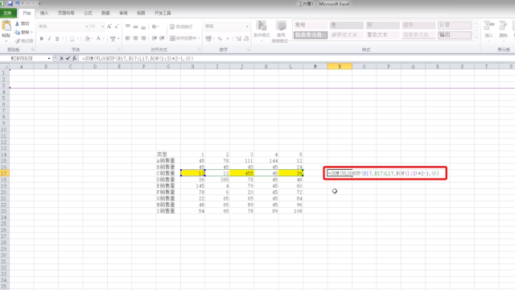The image size is (515, 290).
Task: Align text to middle of cell
Action: (x=135, y=27)
